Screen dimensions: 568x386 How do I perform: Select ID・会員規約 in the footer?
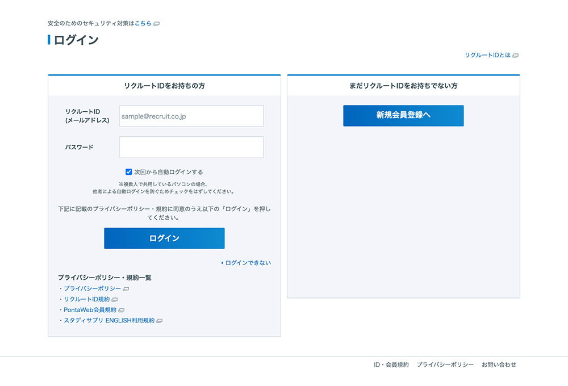coord(391,365)
